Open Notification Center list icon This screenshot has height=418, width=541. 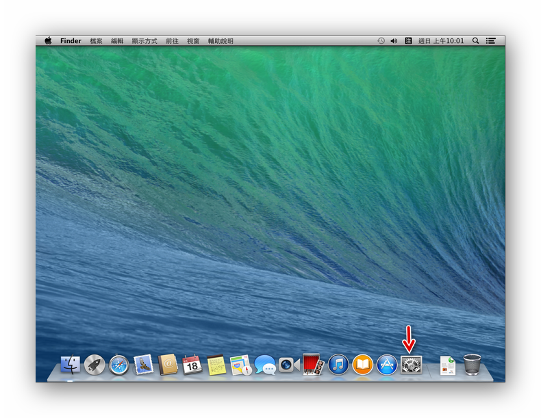[x=490, y=40]
